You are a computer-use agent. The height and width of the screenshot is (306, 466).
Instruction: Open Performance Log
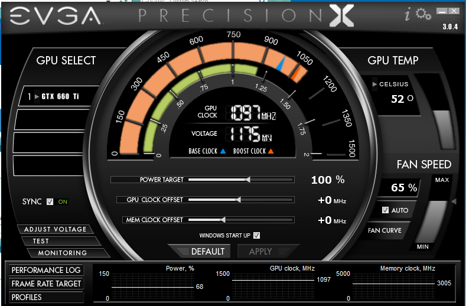pos(46,270)
